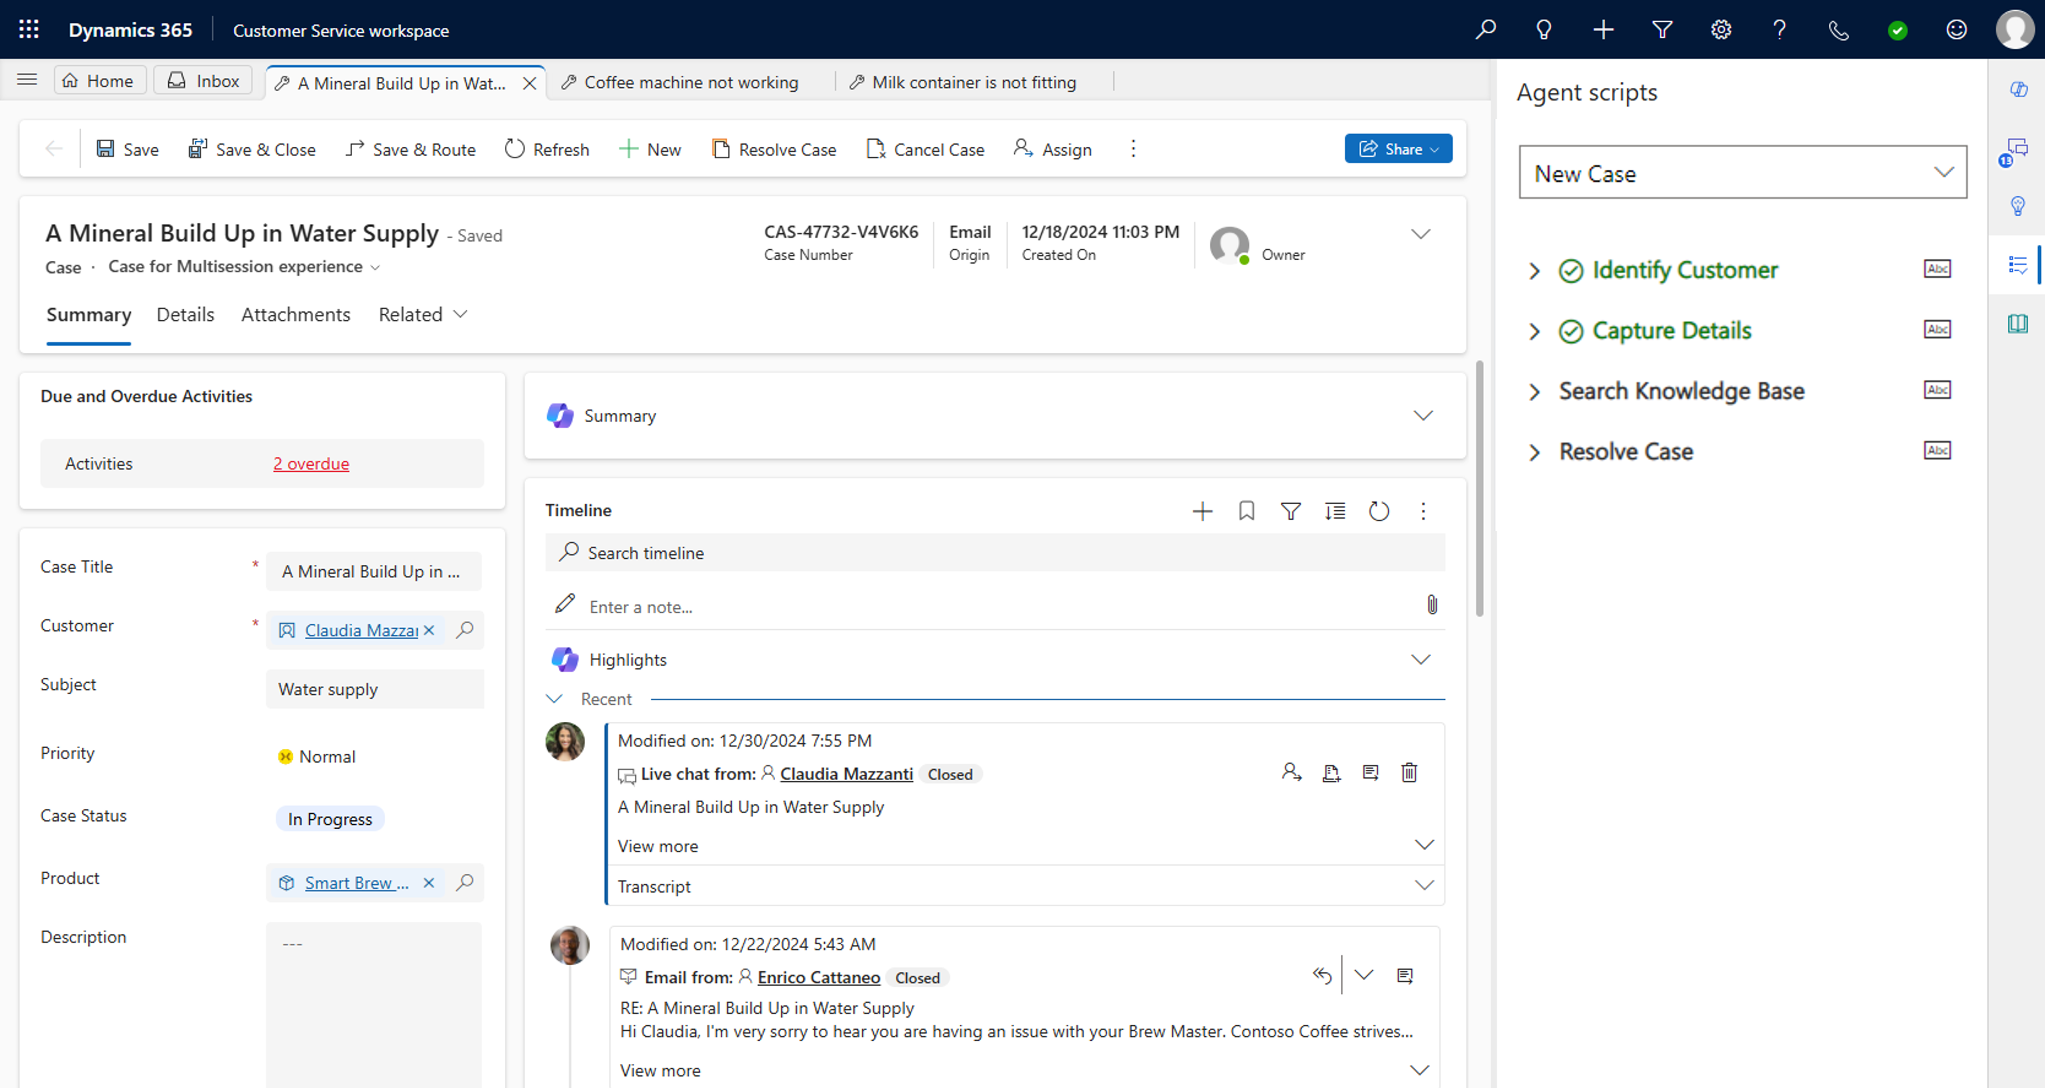This screenshot has height=1088, width=2045.
Task: Add a timeline record with plus icon
Action: coord(1202,511)
